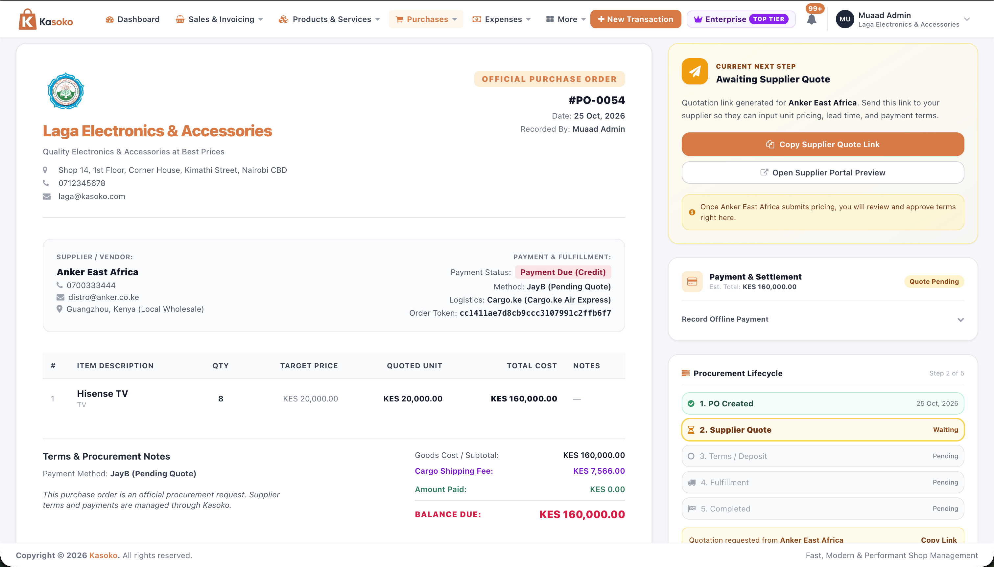Select the 2. Supplier Quote lifecycle step

pos(823,430)
